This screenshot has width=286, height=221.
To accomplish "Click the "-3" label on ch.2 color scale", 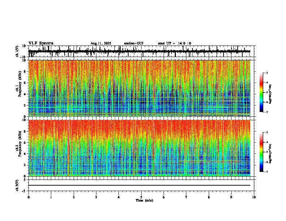I will coord(266,133).
